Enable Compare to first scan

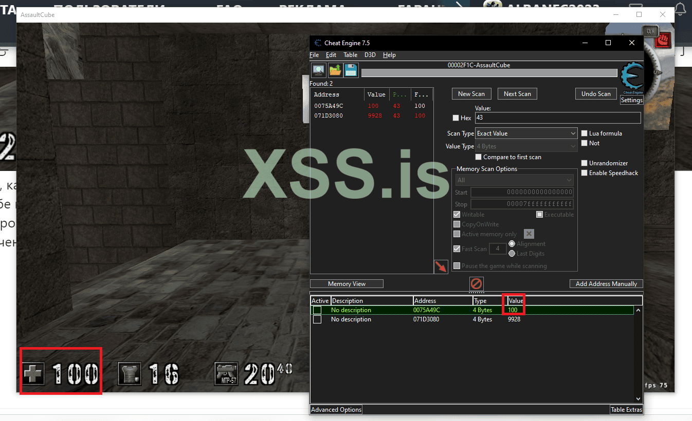pos(479,157)
